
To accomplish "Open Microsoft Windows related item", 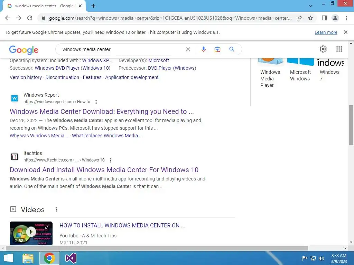I will [x=300, y=70].
